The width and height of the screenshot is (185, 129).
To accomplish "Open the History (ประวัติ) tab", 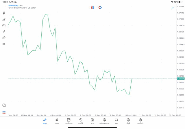I will click(x=81, y=121).
